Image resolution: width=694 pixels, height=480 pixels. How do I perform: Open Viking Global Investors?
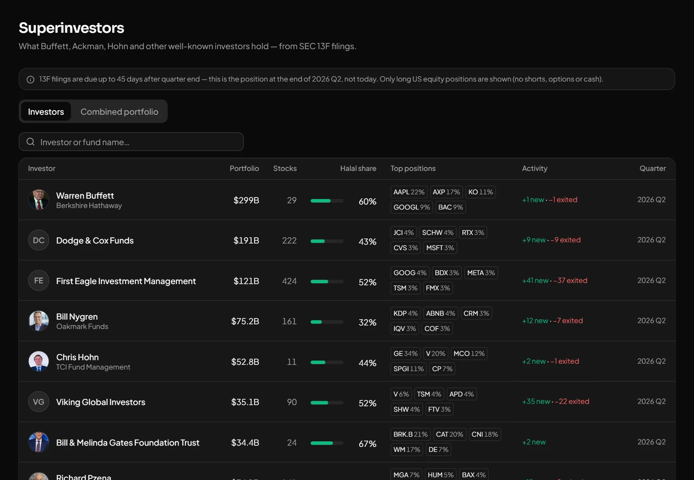point(101,402)
